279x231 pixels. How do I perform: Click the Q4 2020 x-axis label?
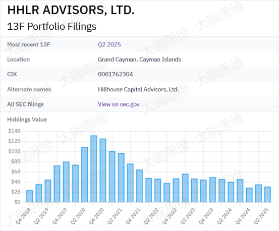pos(96,216)
